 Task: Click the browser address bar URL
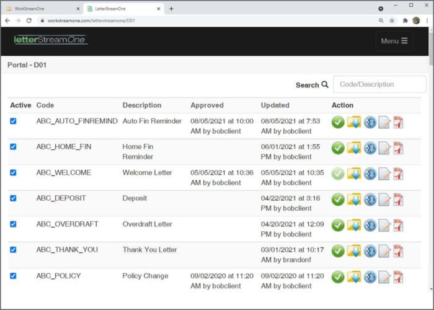tap(91, 20)
